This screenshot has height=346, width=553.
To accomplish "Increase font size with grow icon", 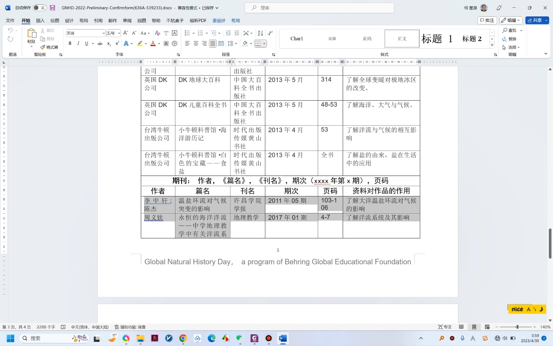I will tap(125, 33).
